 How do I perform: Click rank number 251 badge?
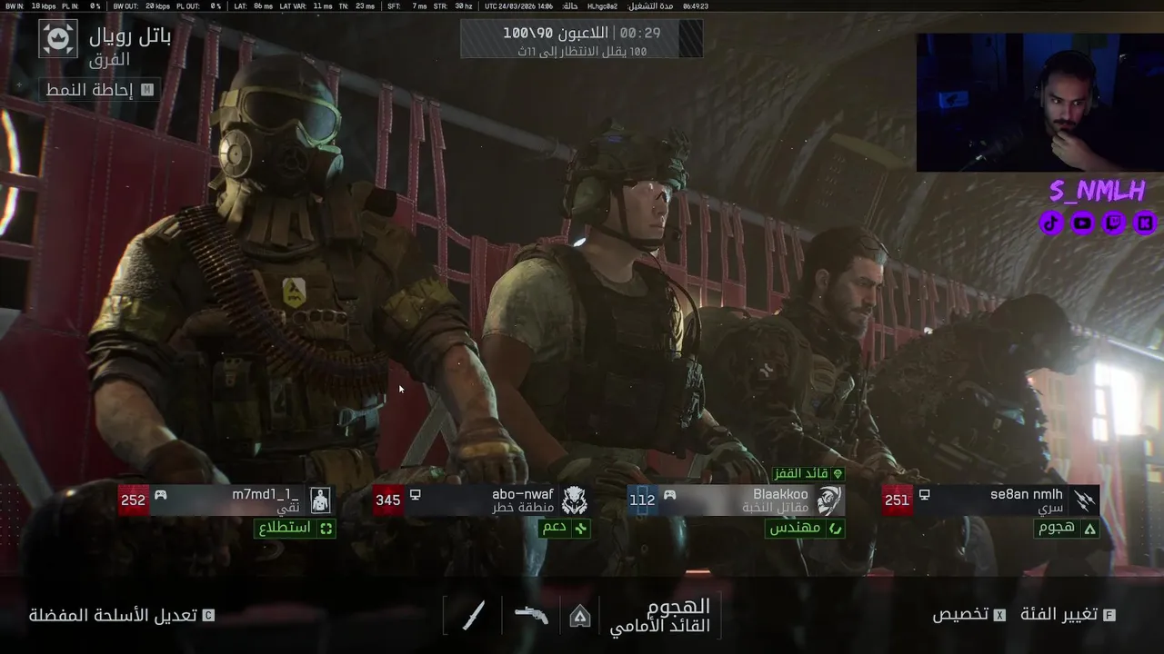(x=897, y=500)
